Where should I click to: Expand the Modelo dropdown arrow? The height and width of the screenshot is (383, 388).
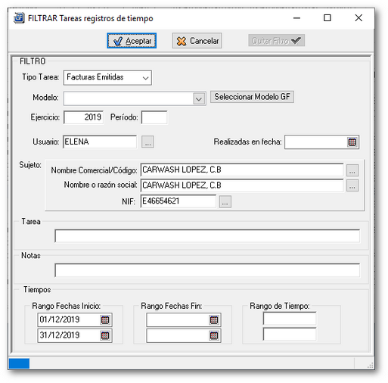point(199,98)
